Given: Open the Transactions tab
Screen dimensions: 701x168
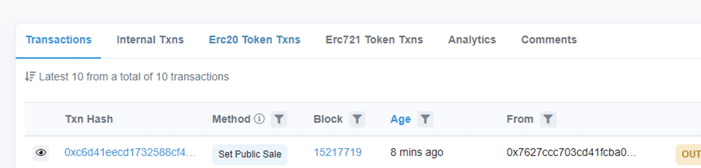Looking at the screenshot, I should click(x=59, y=40).
